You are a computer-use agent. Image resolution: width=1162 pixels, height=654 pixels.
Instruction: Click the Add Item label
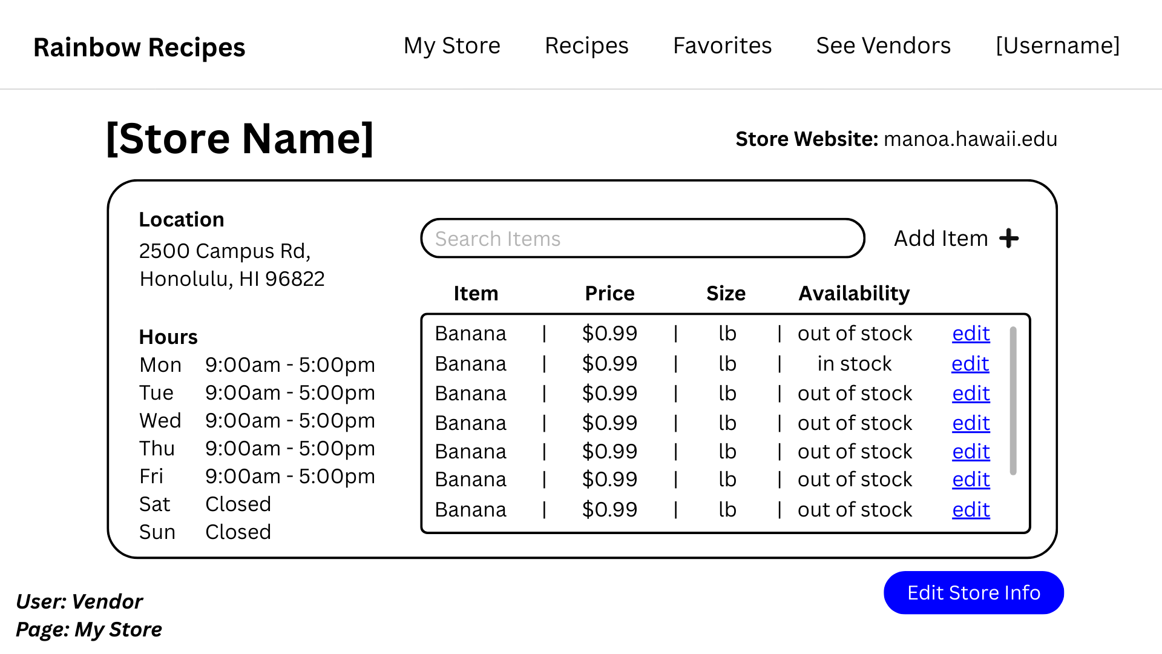tap(940, 239)
